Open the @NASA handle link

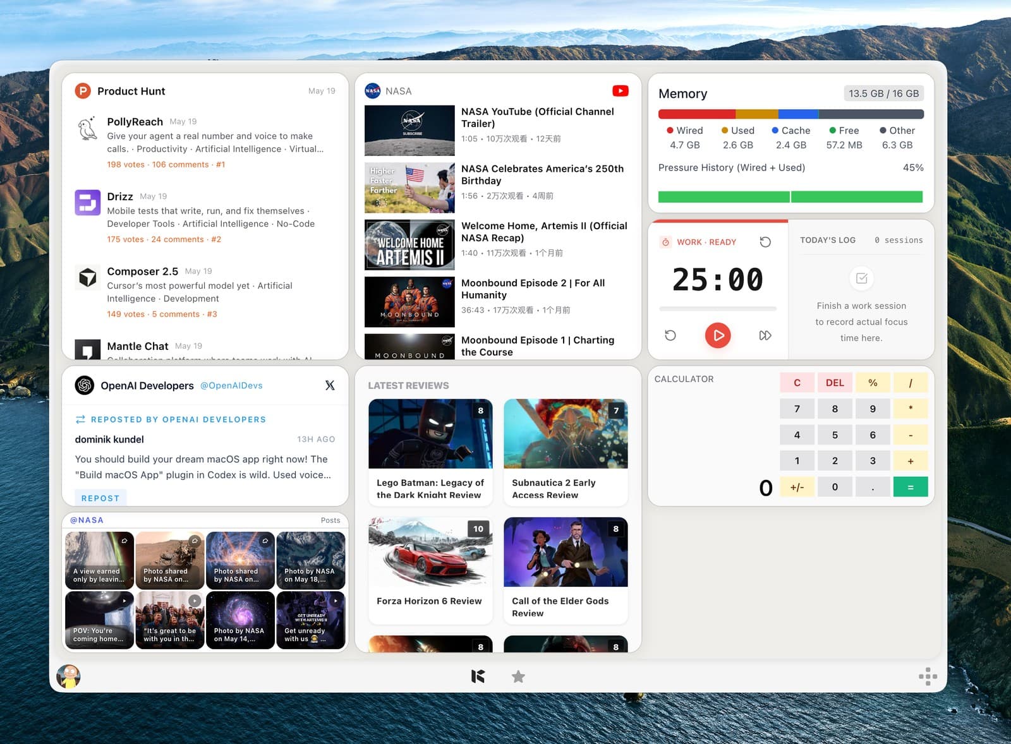pos(87,520)
